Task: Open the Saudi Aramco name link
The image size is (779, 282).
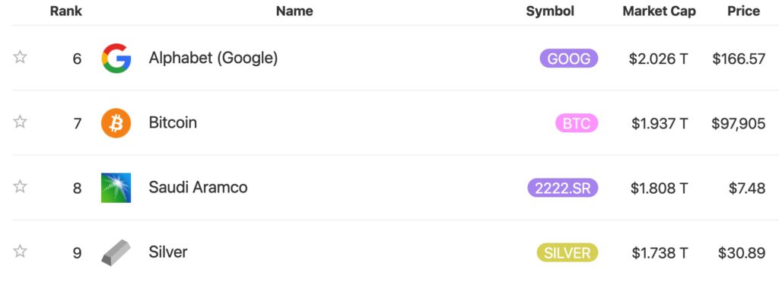Action: pyautogui.click(x=198, y=187)
